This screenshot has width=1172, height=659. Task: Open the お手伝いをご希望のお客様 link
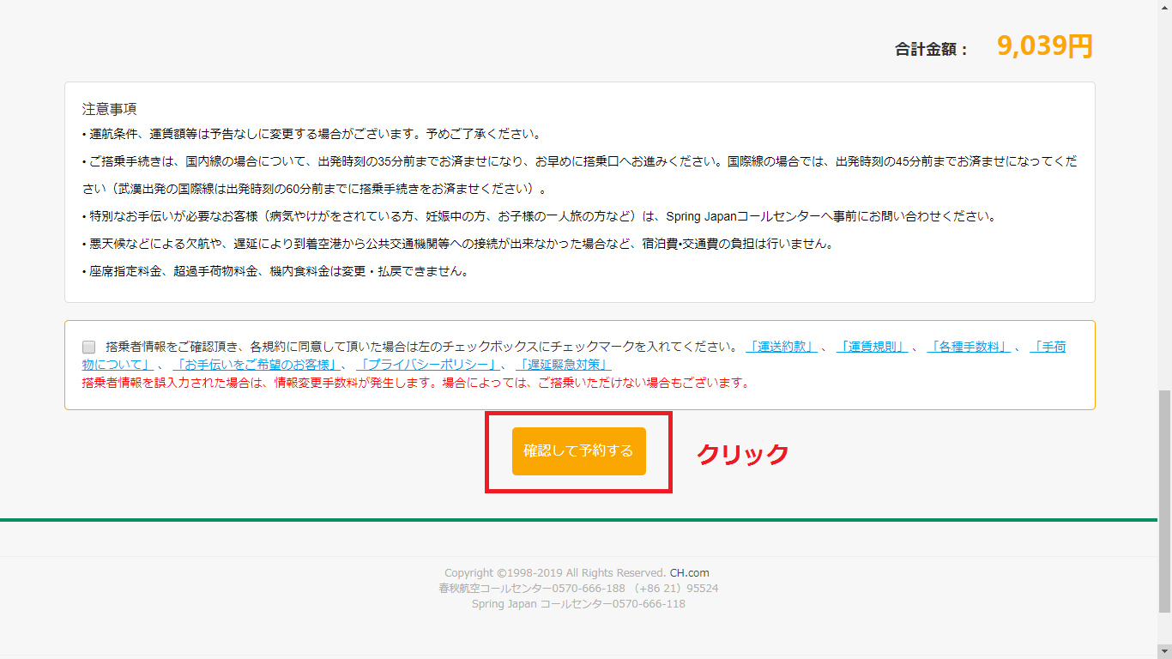pos(256,365)
